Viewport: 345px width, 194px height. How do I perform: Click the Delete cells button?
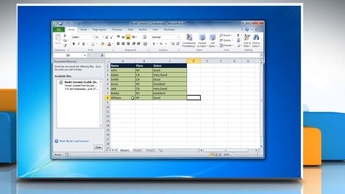point(226,40)
